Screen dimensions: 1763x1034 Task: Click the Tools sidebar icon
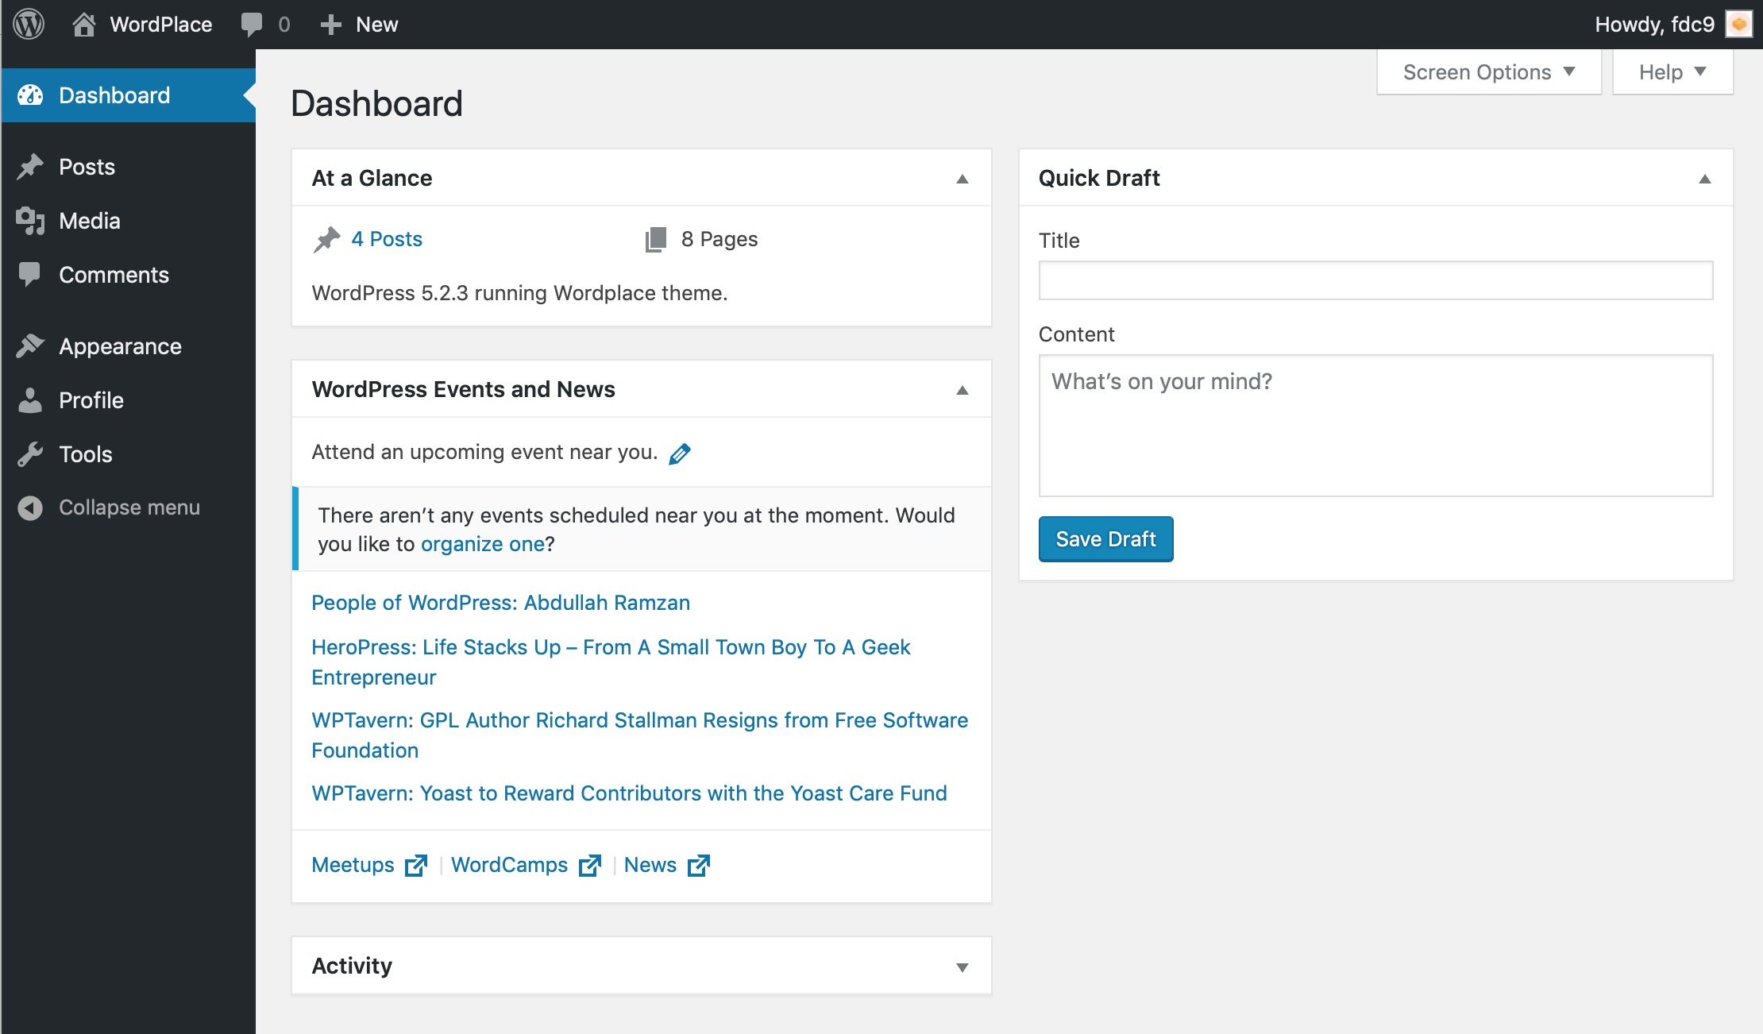[x=32, y=454]
